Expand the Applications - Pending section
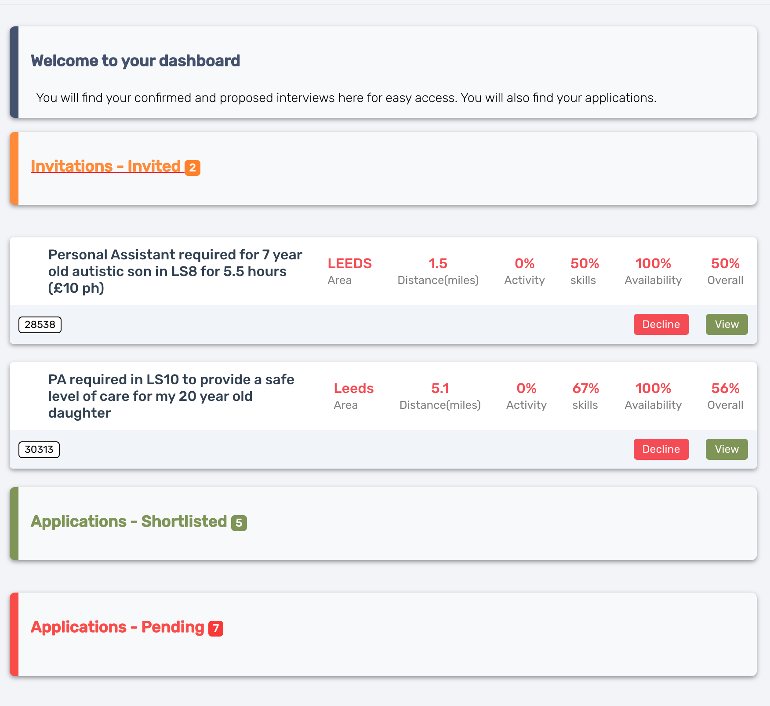The height and width of the screenshot is (706, 770). [117, 627]
